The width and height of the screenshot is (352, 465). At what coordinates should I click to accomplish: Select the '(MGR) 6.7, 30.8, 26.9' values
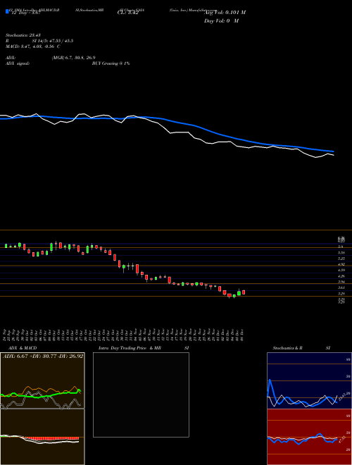pyautogui.click(x=73, y=58)
